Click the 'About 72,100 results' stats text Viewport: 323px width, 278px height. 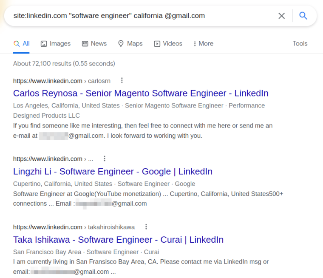[x=64, y=63]
